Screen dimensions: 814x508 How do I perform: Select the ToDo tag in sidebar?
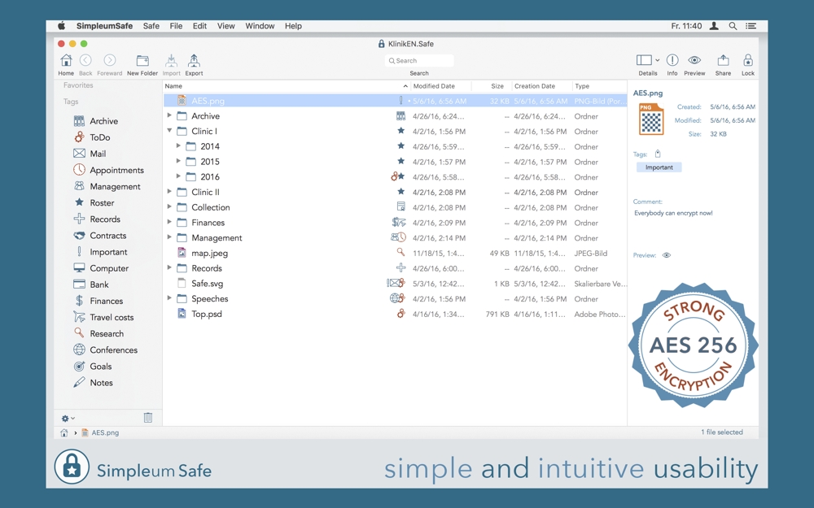[x=92, y=137]
